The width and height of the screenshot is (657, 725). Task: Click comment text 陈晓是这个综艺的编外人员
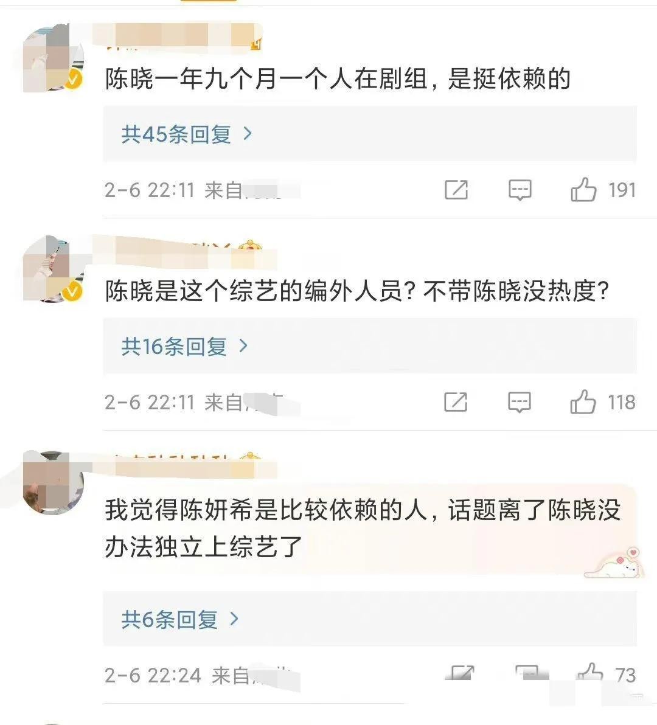[357, 292]
